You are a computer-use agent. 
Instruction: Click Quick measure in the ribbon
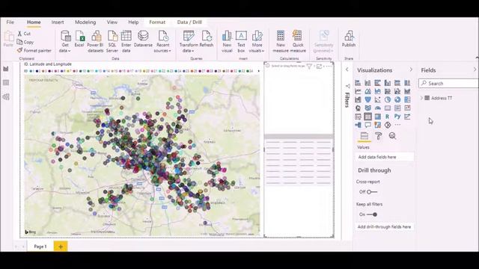tap(298, 42)
